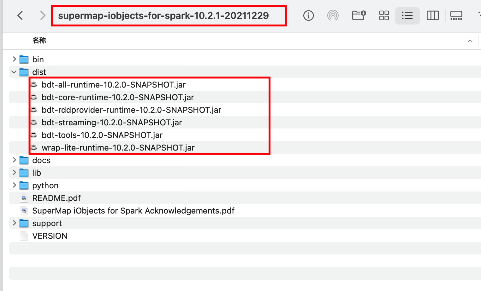This screenshot has height=291, width=481.
Task: Select bdt-core-runtime-10.2.0-SNAPSHOT.jar file name
Action: (118, 97)
